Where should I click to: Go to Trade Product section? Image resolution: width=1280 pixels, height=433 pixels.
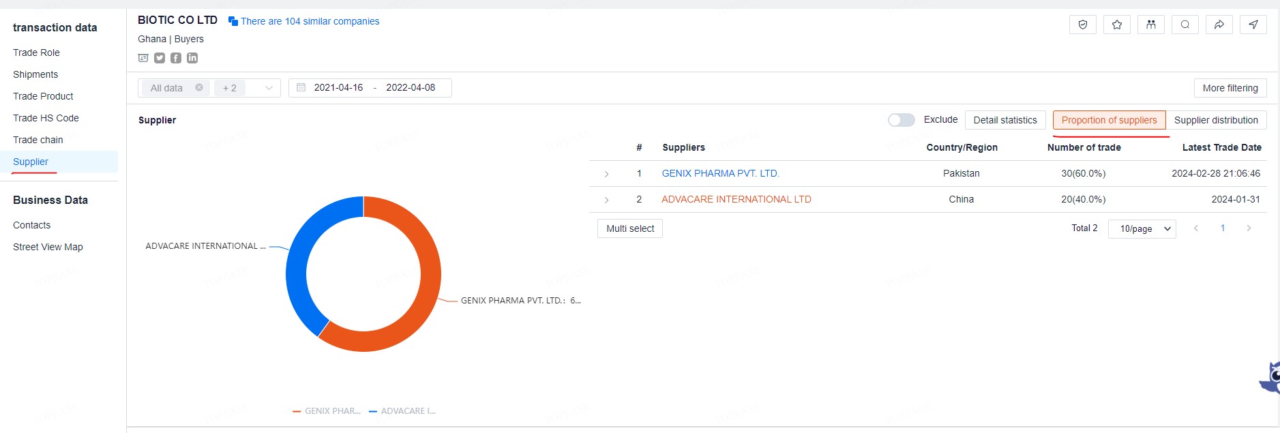pos(43,96)
